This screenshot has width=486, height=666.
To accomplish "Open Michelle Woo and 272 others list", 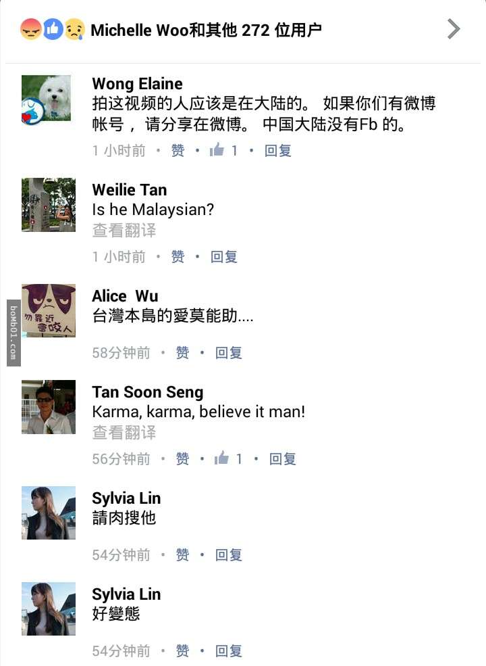I will coord(206,30).
